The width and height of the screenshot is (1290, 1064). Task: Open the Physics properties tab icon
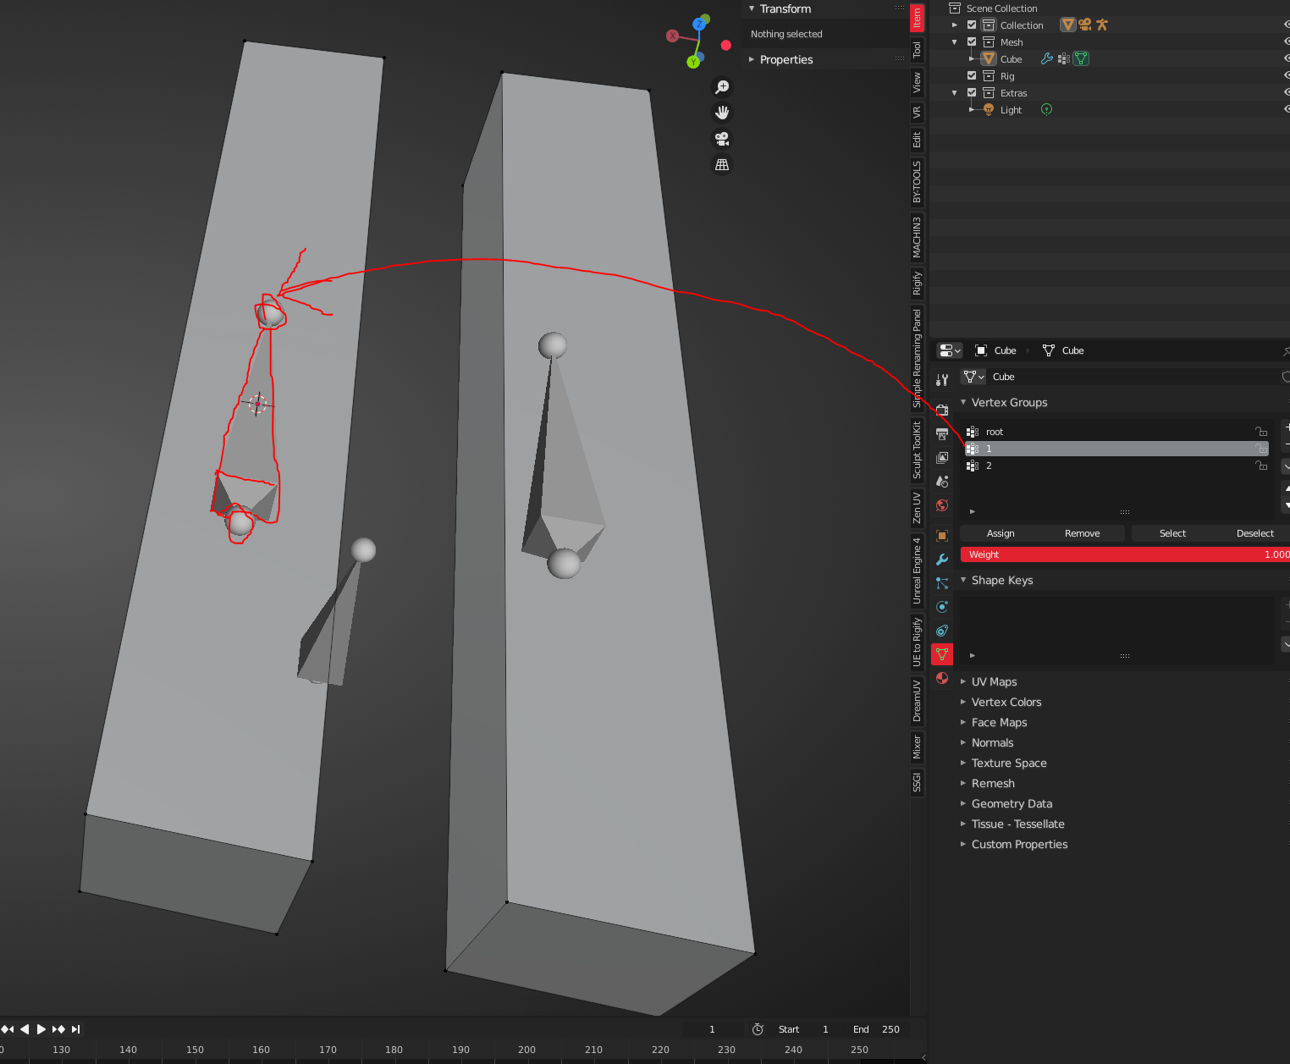pyautogui.click(x=942, y=607)
